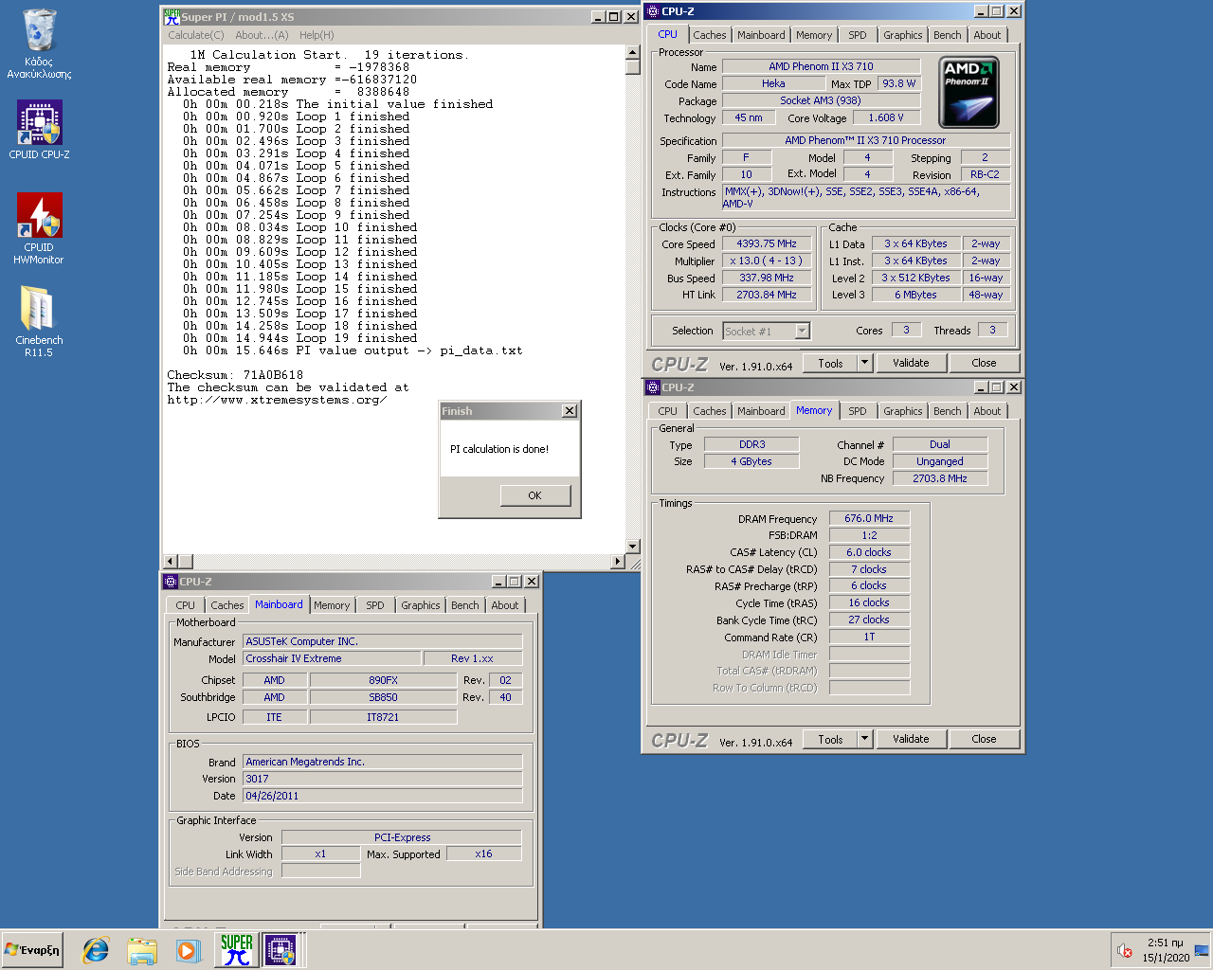Select SPD tab in Memory CPU-Z window
1213x970 pixels.
coord(858,411)
